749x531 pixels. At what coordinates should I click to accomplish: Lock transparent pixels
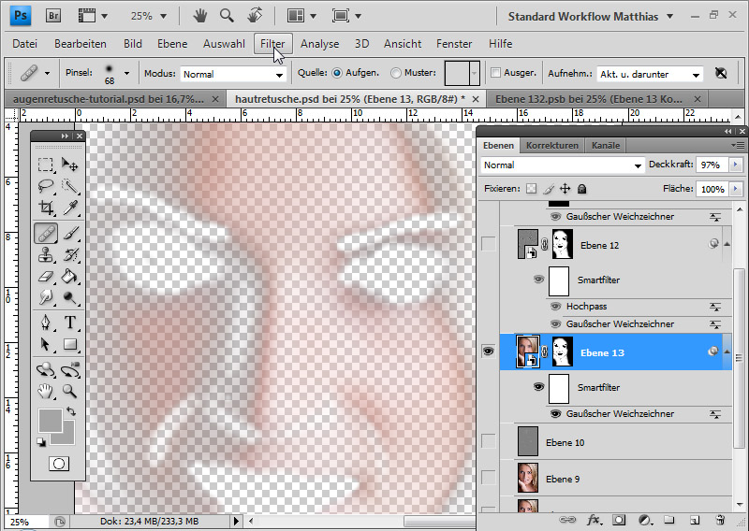pyautogui.click(x=531, y=189)
